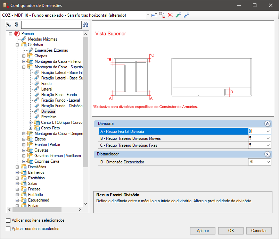The width and height of the screenshot is (279, 239).
Task: Select Esquadrimed tree item
Action: [39, 200]
